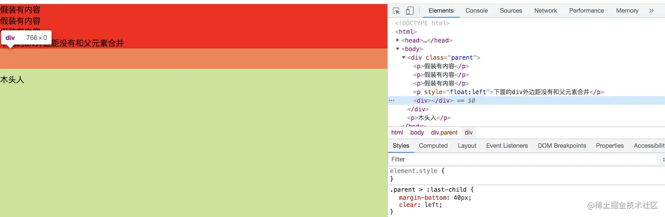
Task: Click the div breadcrumb item
Action: tap(469, 132)
